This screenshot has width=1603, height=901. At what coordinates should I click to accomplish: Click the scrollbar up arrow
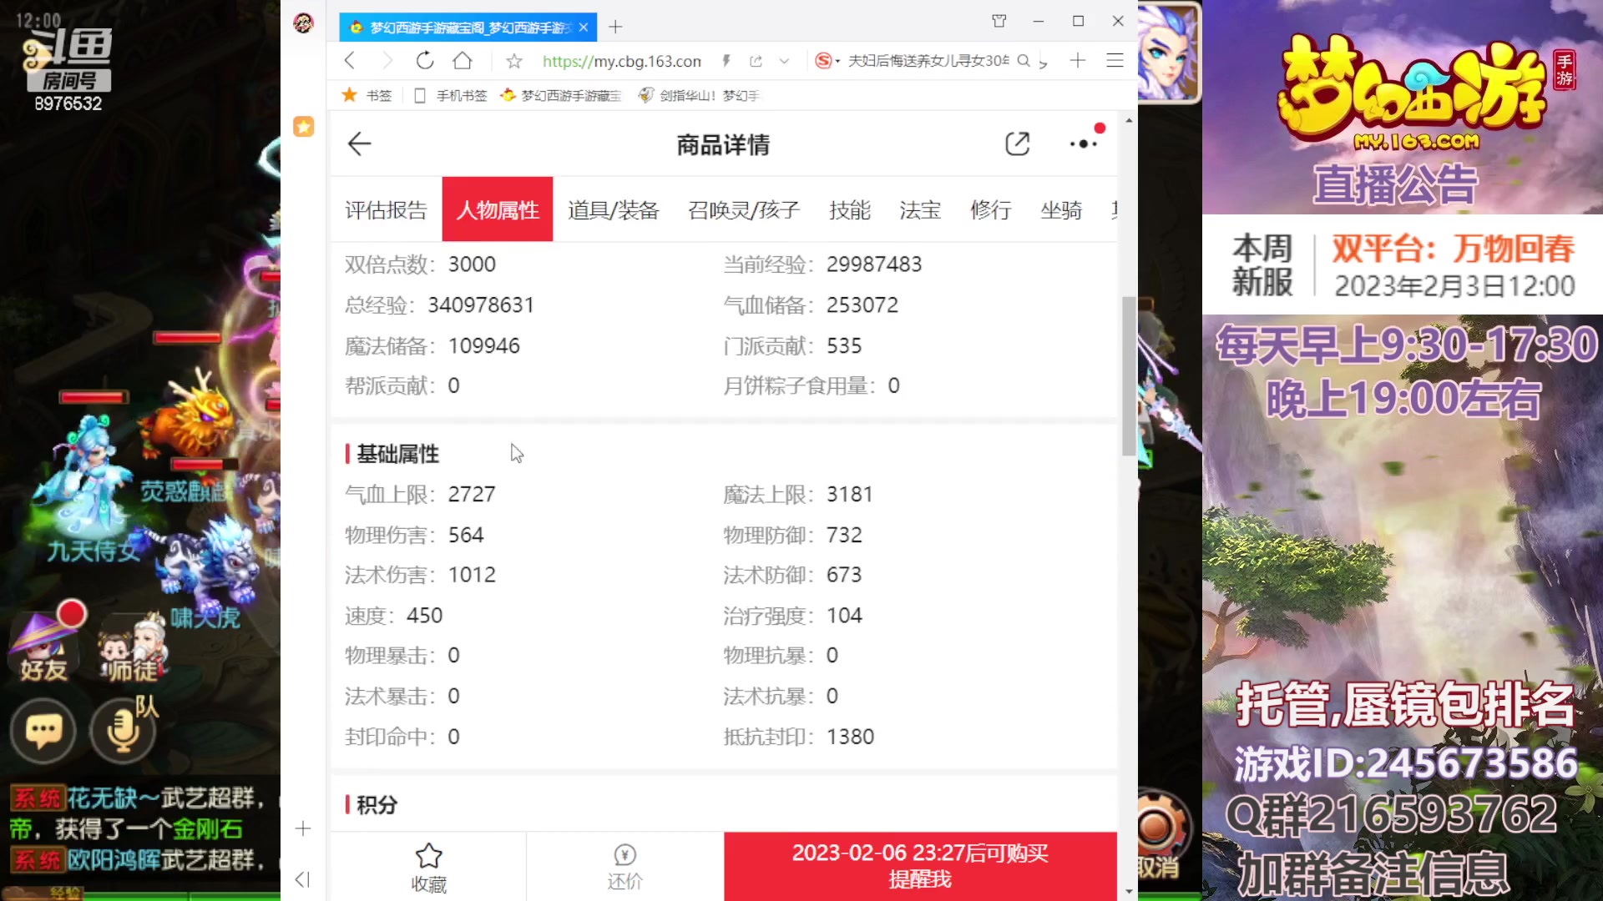[1129, 121]
